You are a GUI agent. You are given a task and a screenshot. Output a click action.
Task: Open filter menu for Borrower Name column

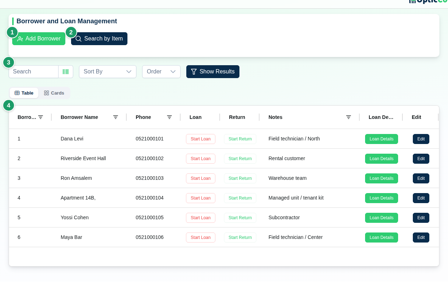[x=116, y=117]
